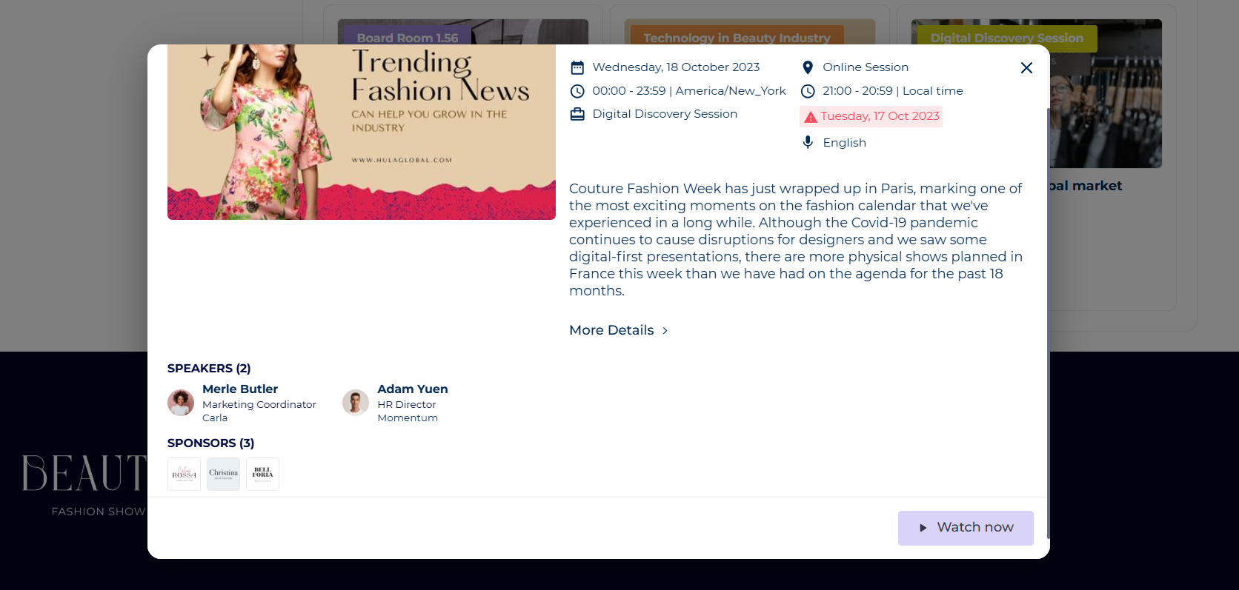Click the Christina sponsor logo
Image resolution: width=1239 pixels, height=590 pixels.
click(x=223, y=474)
